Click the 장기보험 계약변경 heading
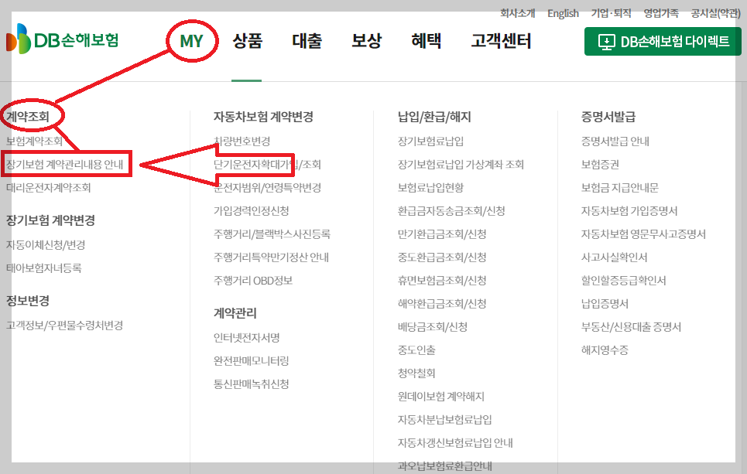Image resolution: width=747 pixels, height=474 pixels. [50, 220]
